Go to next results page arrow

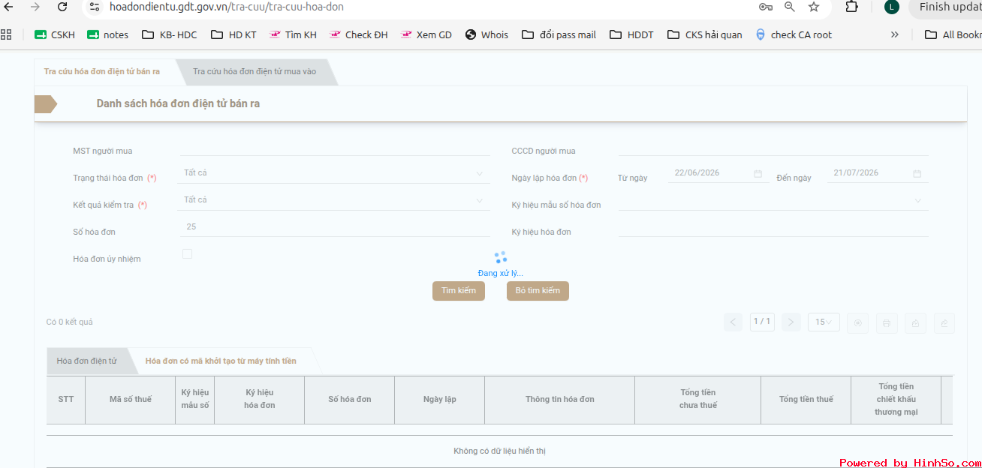tap(791, 322)
